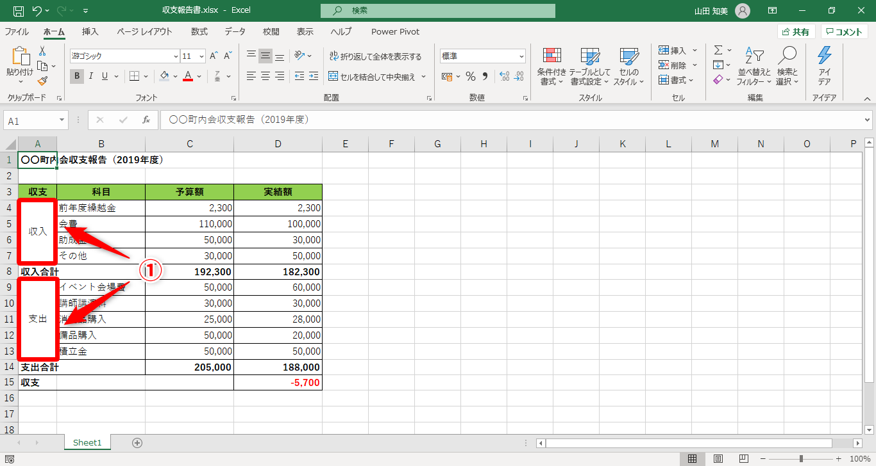Select the Sheet1 sheet tab
The height and width of the screenshot is (466, 876).
point(87,442)
